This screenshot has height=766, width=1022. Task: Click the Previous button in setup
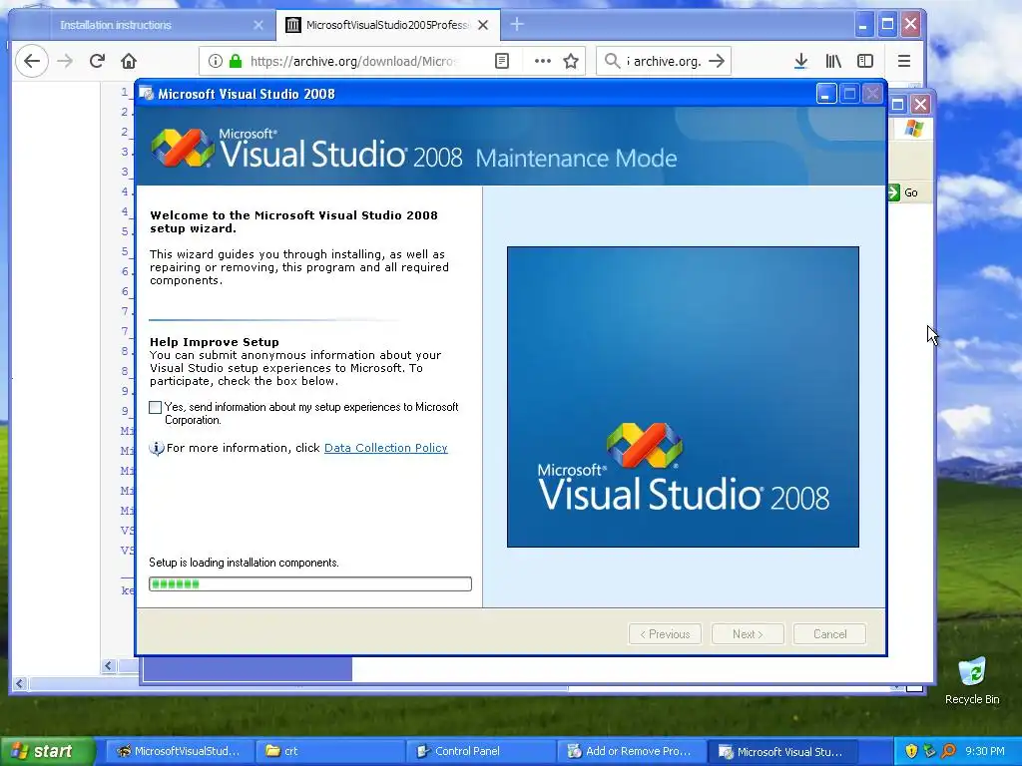[x=665, y=634]
